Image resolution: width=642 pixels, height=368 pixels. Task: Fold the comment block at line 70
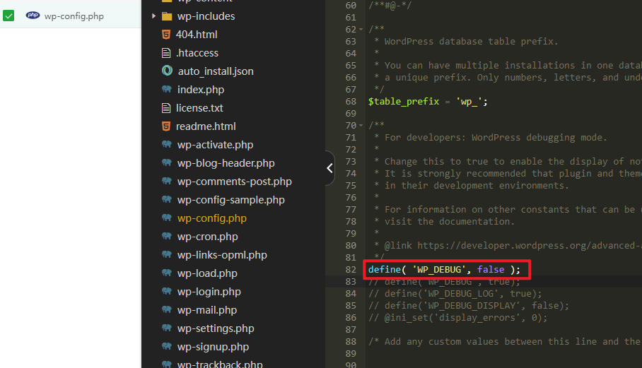pos(361,126)
